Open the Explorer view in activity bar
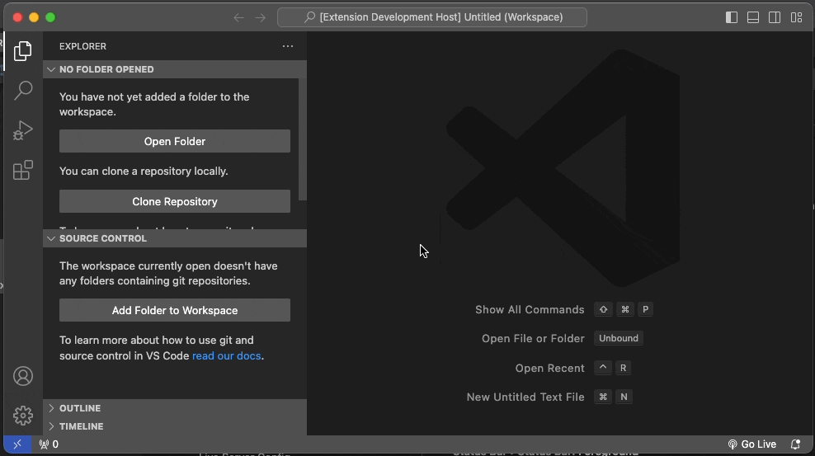The image size is (815, 456). click(x=23, y=51)
